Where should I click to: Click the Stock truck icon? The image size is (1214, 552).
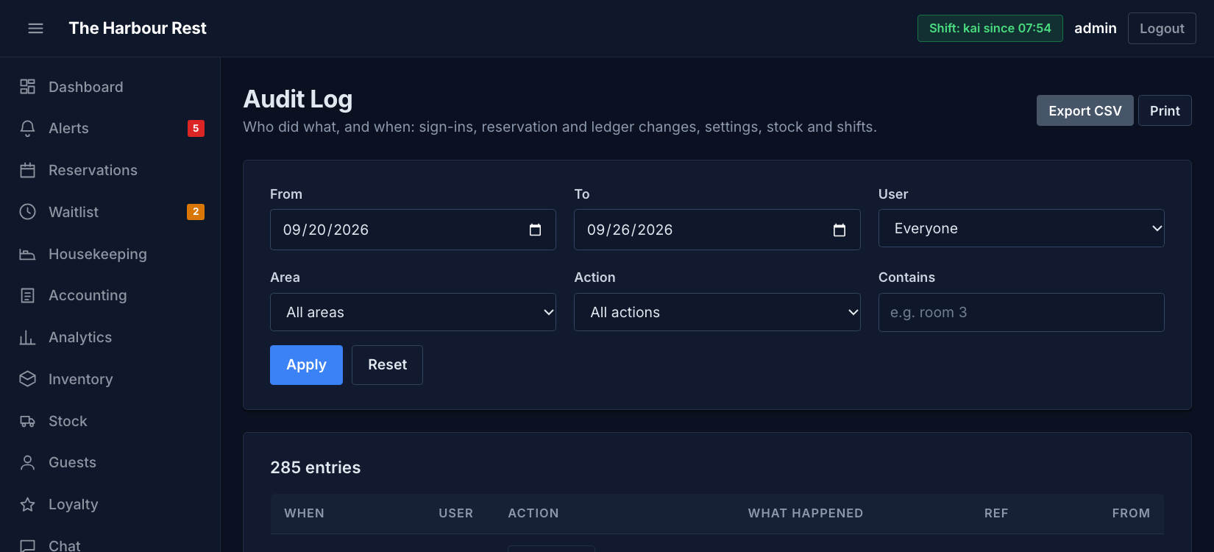[27, 421]
